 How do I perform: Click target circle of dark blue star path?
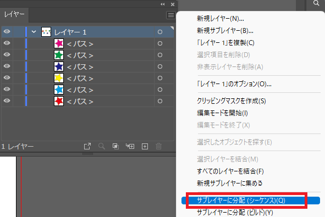160,66
